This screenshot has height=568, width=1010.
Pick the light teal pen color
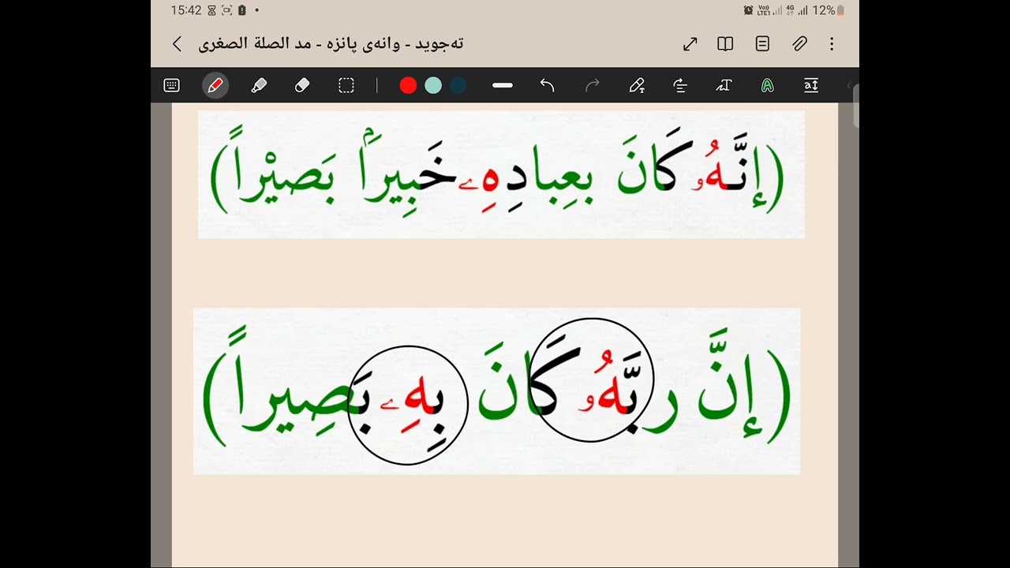click(433, 86)
